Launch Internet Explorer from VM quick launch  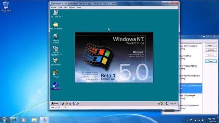tap(63, 104)
